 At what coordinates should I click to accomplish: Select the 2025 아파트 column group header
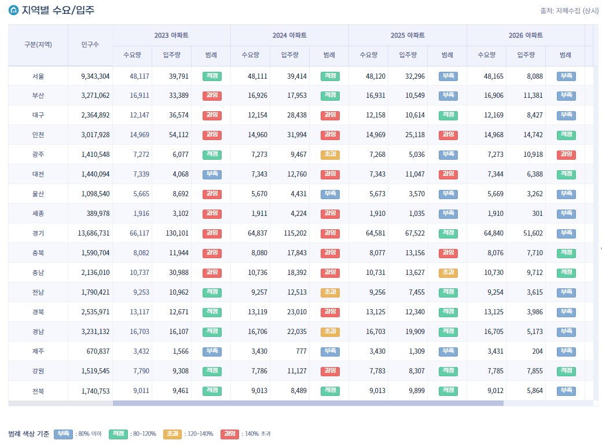click(408, 35)
